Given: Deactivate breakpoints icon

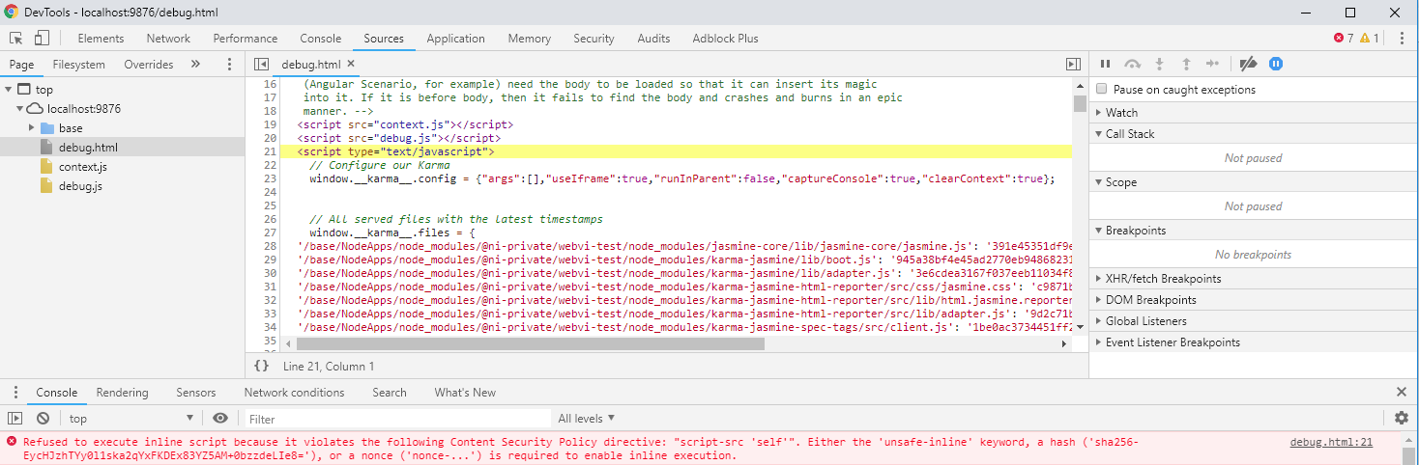Looking at the screenshot, I should (x=1248, y=65).
